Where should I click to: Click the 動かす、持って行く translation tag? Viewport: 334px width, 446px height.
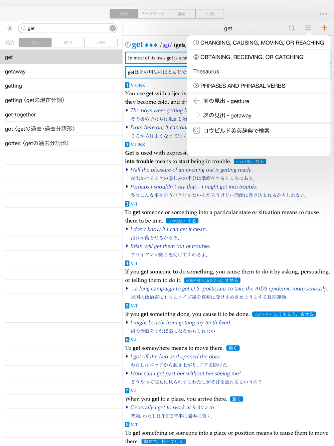click(164, 441)
